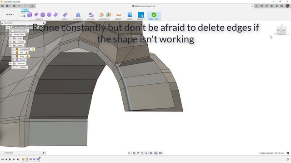This screenshot has height=163, width=291.
Task: Click the Edit Form modify icon
Action: point(65,14)
